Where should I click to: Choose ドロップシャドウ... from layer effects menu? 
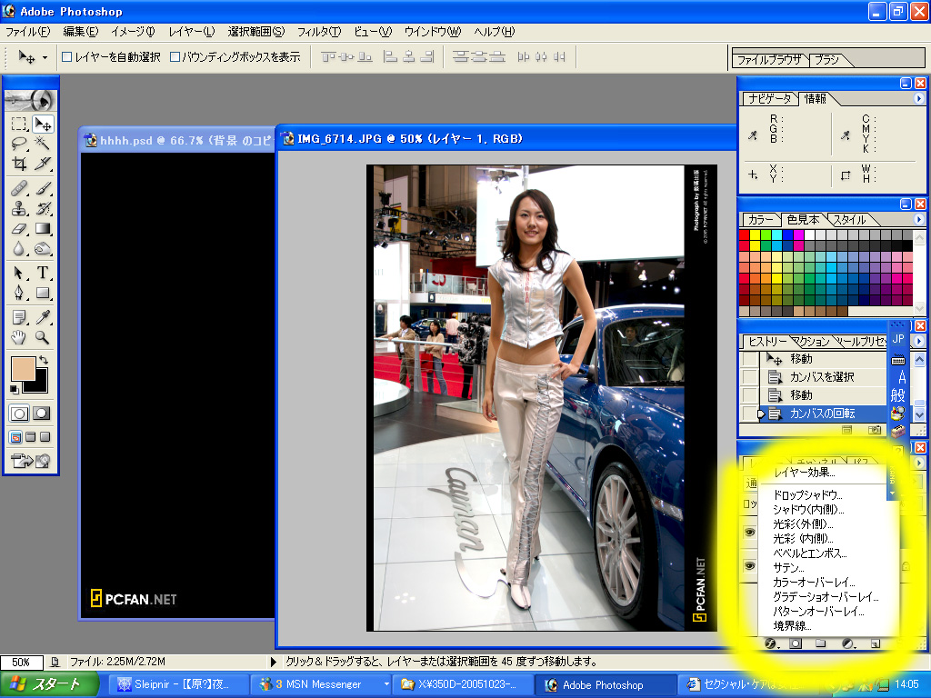pyautogui.click(x=807, y=495)
